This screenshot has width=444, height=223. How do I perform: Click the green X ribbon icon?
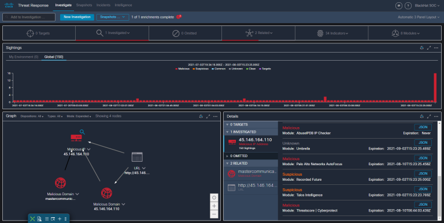point(32,219)
